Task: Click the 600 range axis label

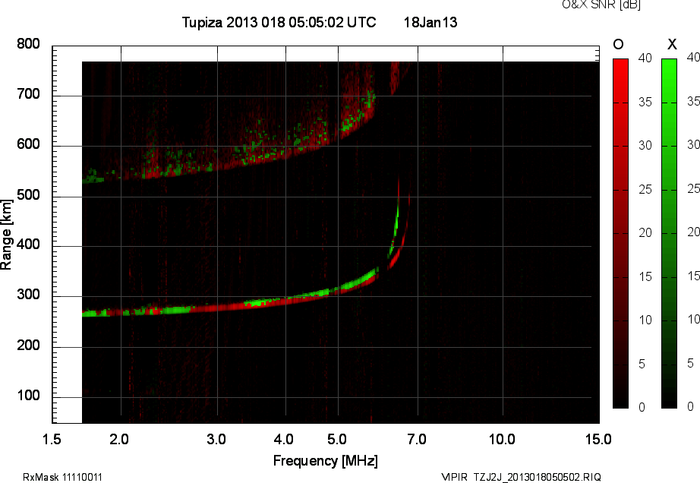Action: 29,144
